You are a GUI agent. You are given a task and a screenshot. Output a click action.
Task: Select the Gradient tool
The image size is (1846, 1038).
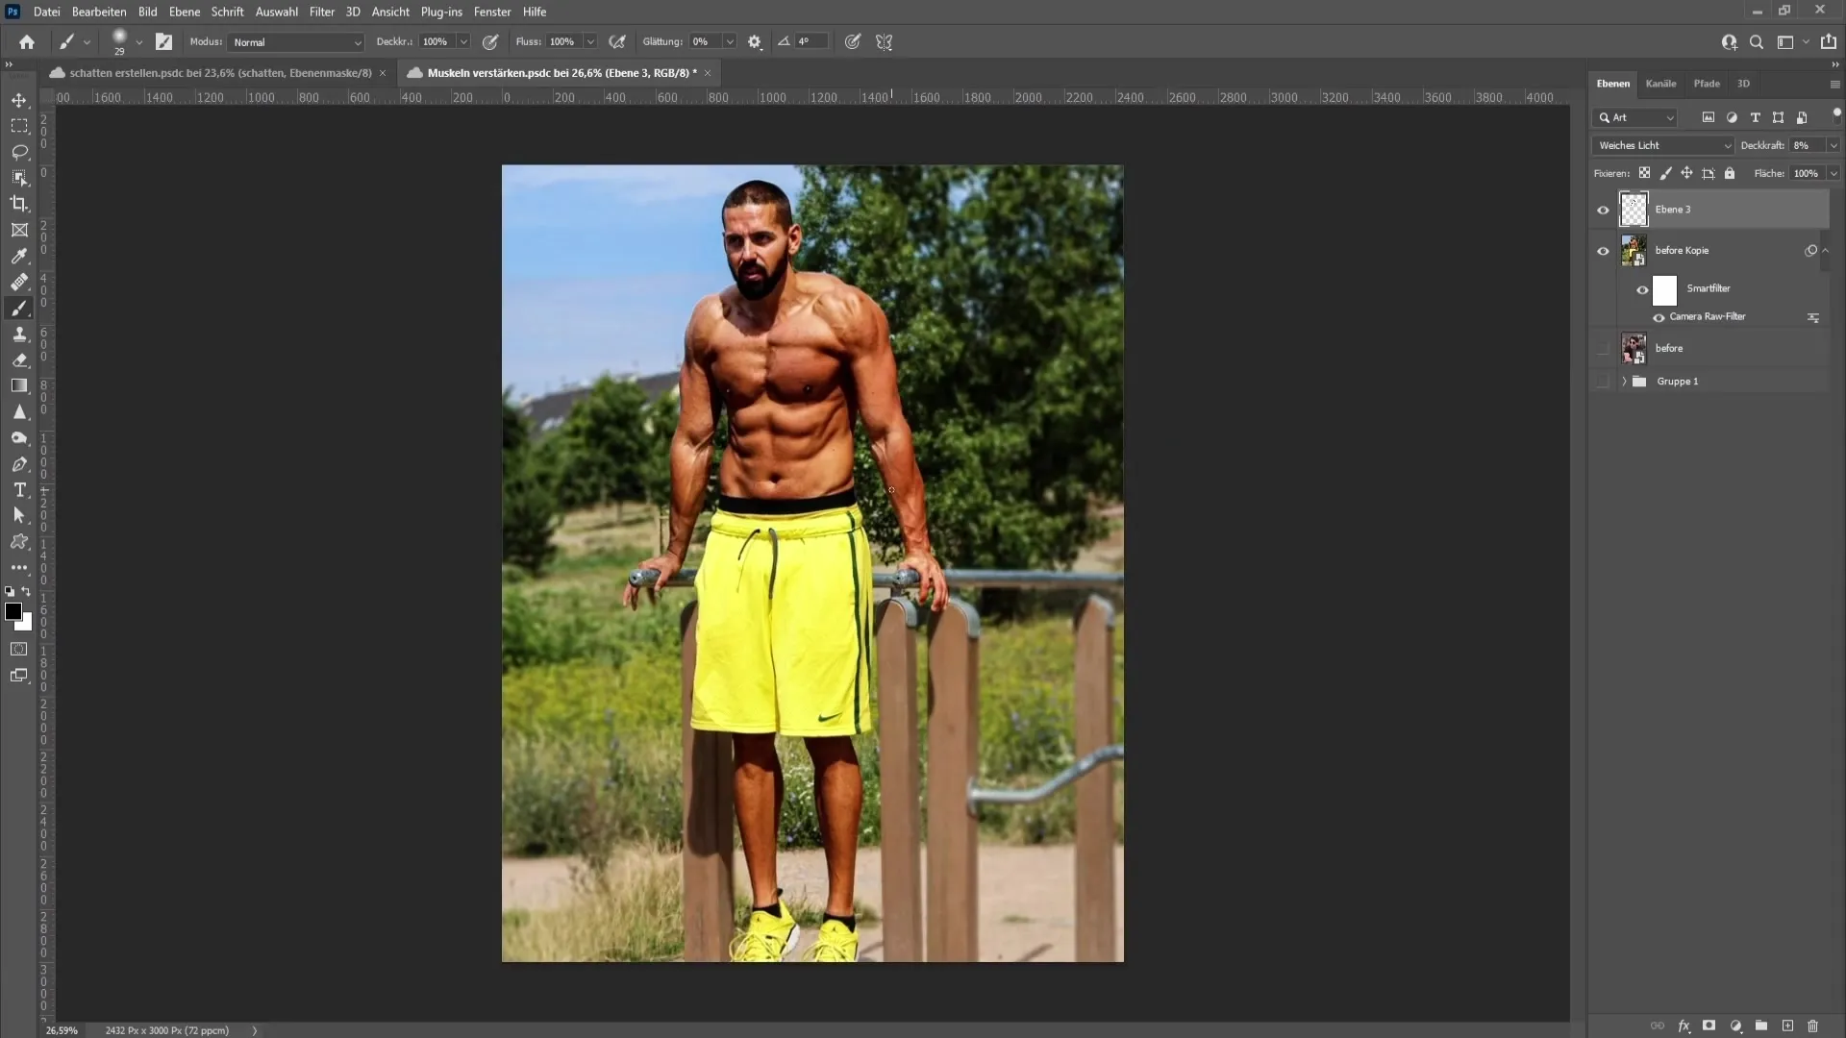19,385
